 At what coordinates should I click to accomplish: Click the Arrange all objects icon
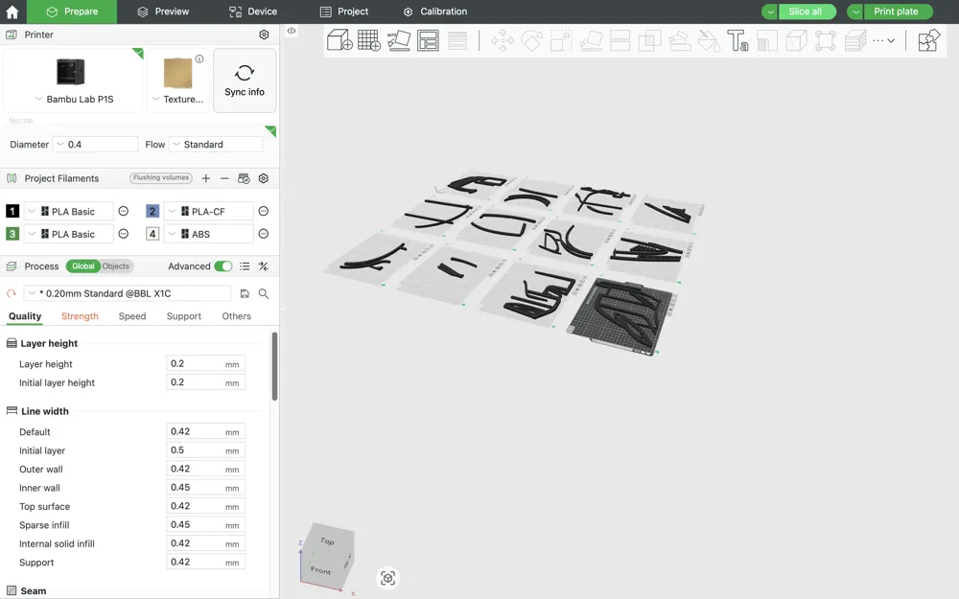pyautogui.click(x=428, y=41)
